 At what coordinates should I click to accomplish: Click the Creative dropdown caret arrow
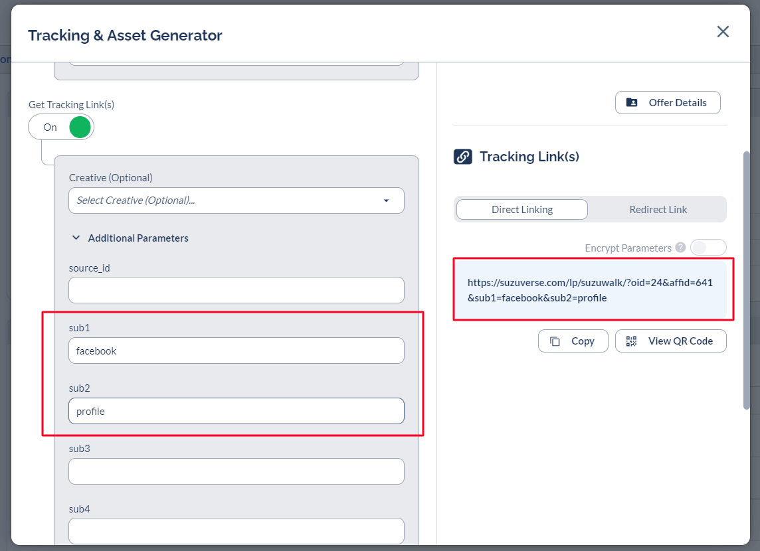coord(386,200)
